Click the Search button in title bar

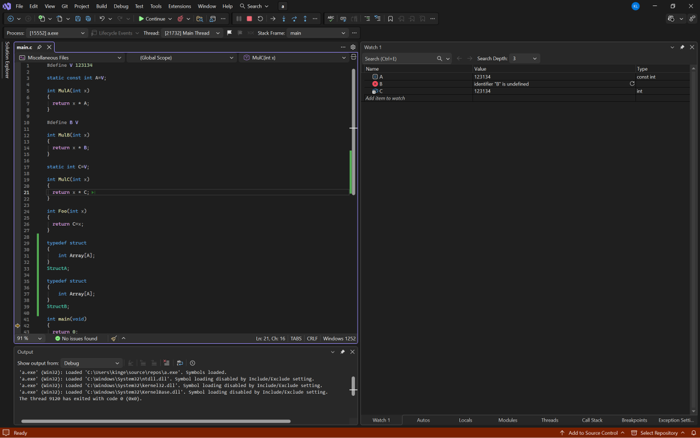pyautogui.click(x=254, y=6)
